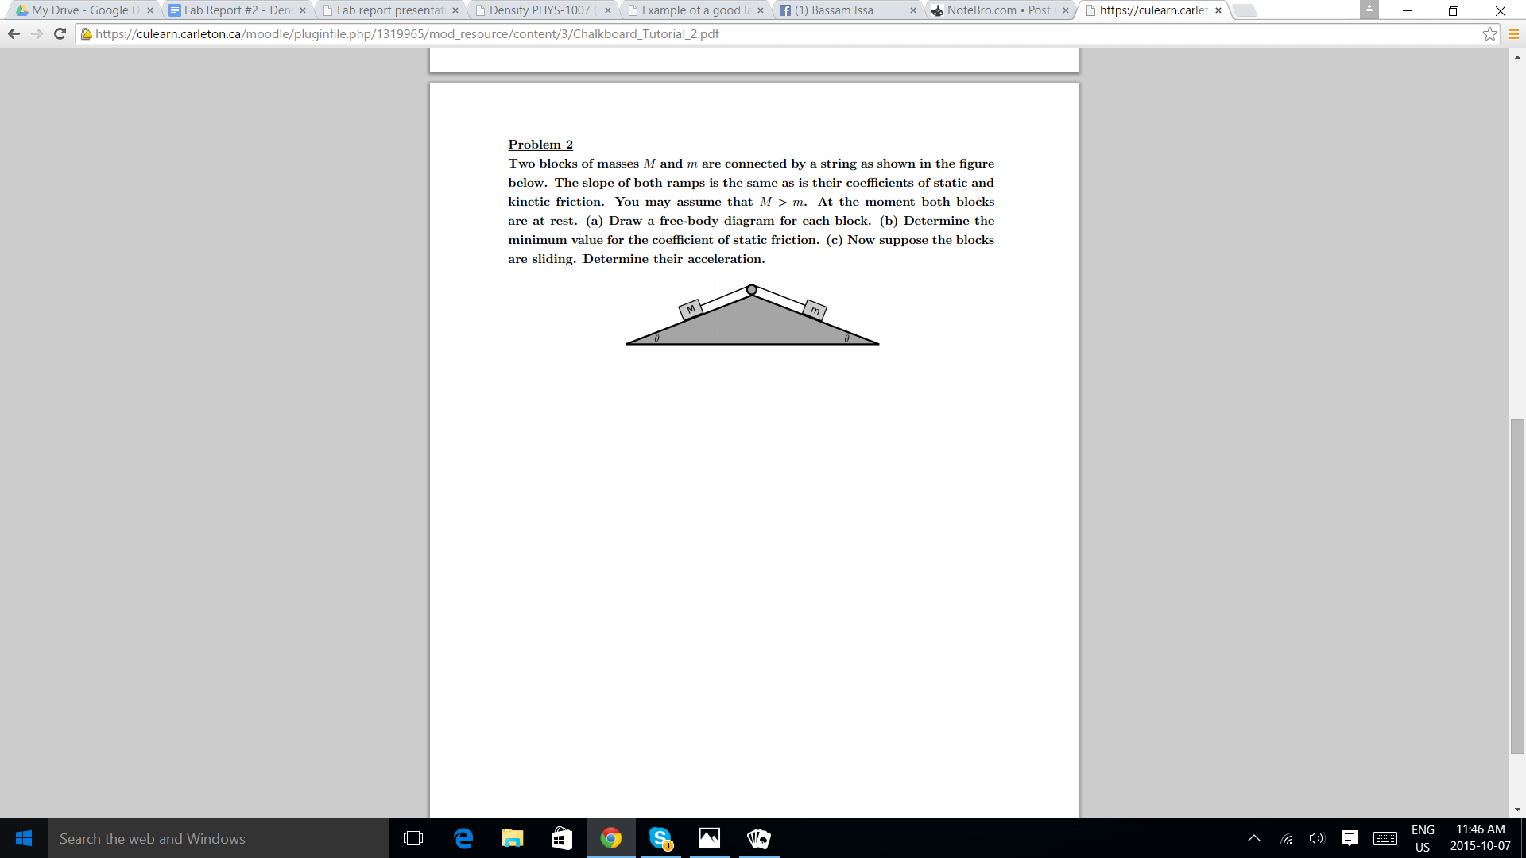Open the Chrome hamburger menu
This screenshot has width=1526, height=858.
1513,33
